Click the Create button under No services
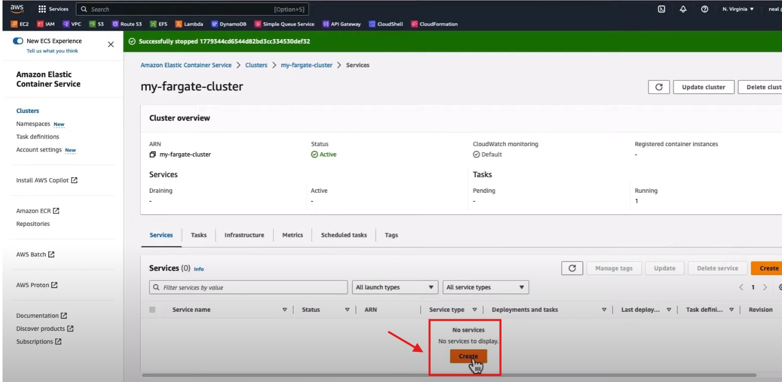The width and height of the screenshot is (782, 382). [x=468, y=356]
